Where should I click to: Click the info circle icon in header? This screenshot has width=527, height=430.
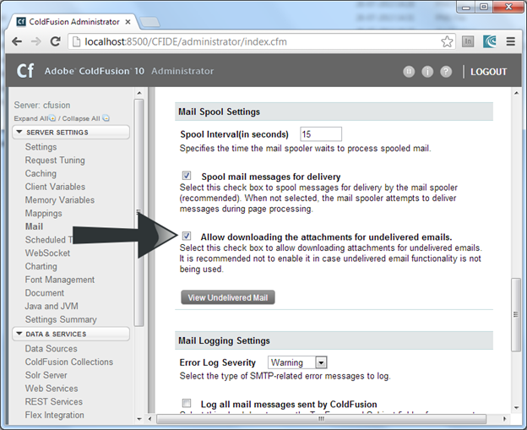[x=427, y=71]
